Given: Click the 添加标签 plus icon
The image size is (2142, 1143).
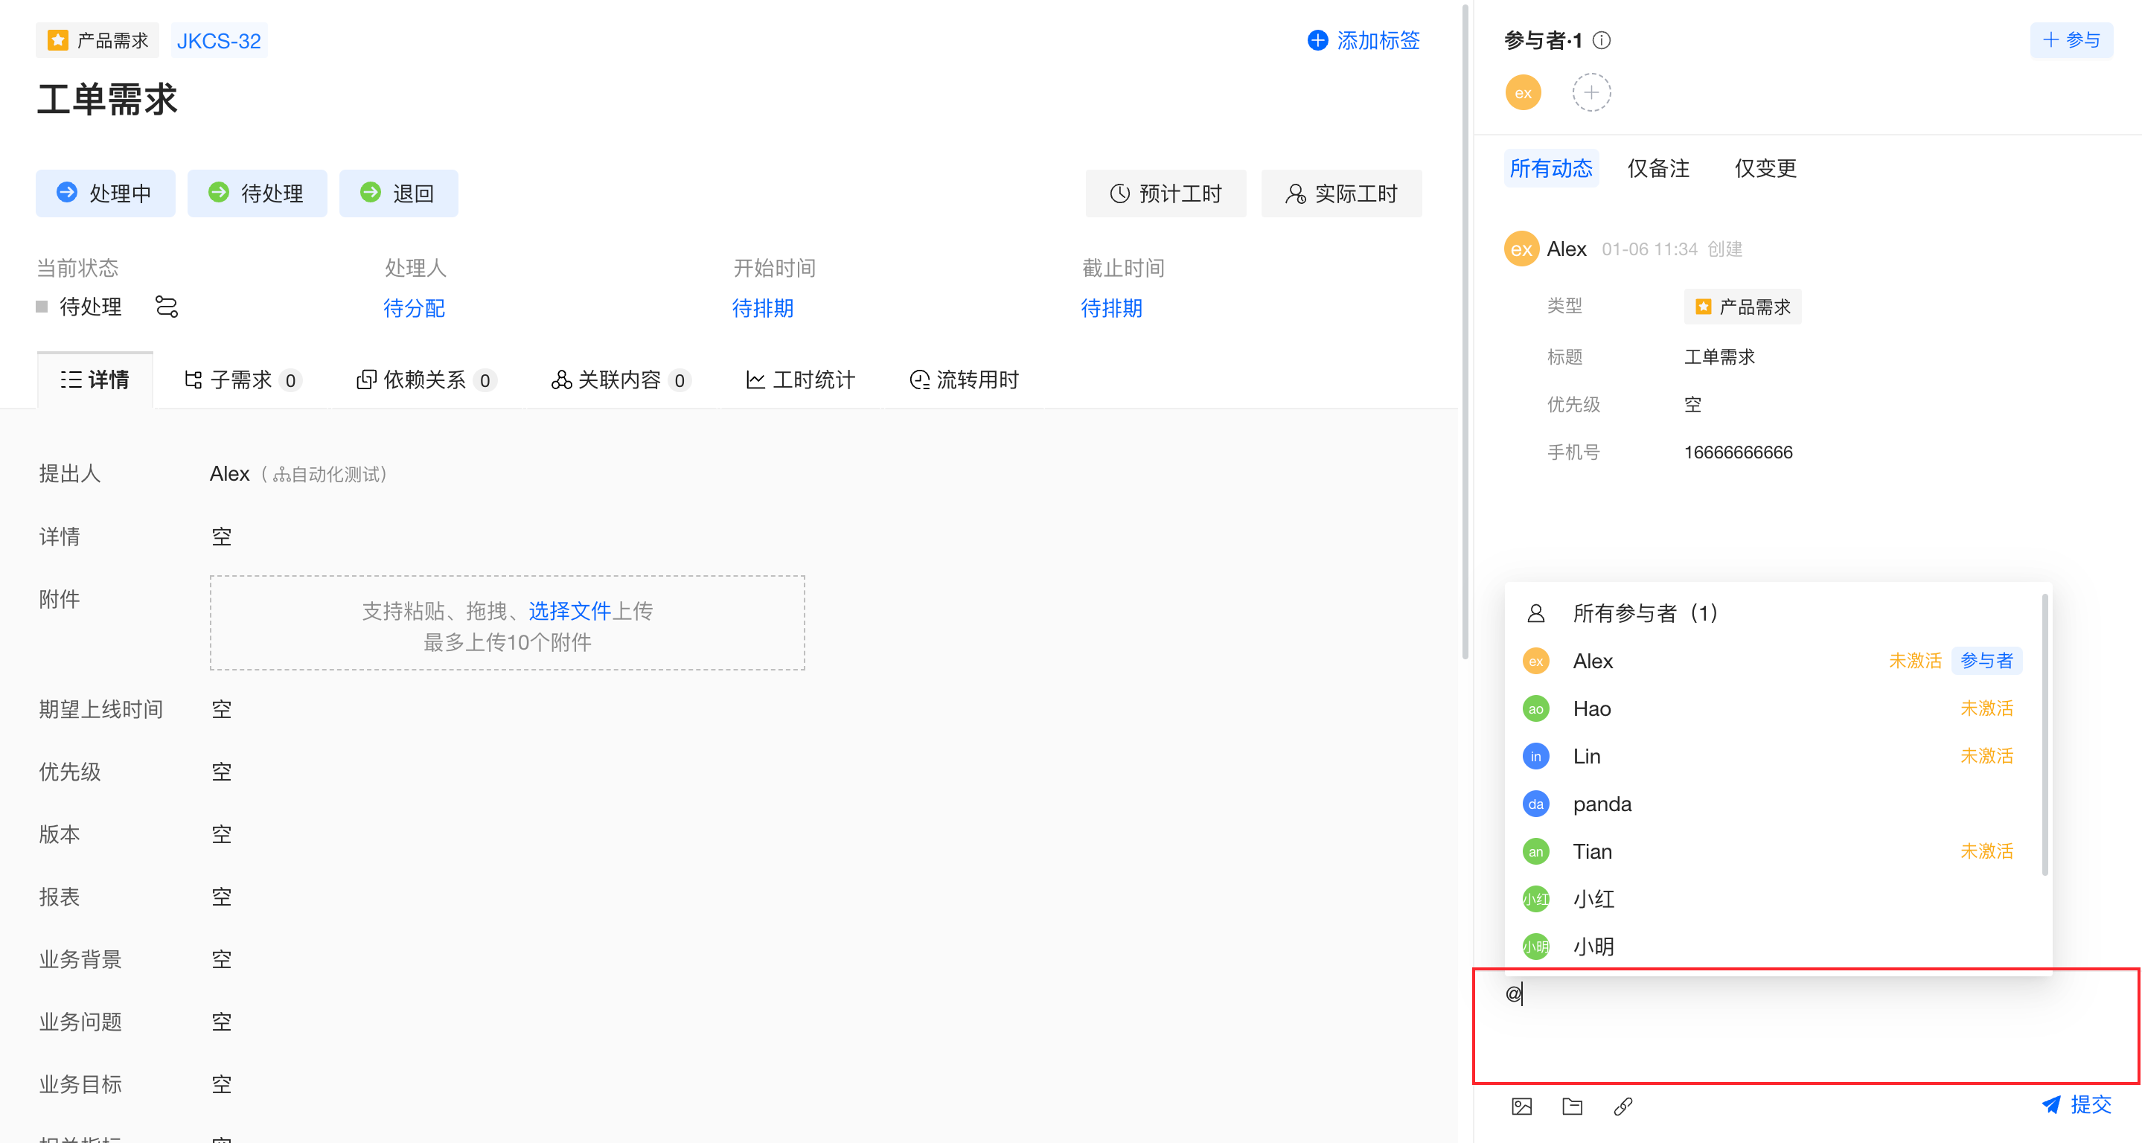Looking at the screenshot, I should tap(1317, 40).
